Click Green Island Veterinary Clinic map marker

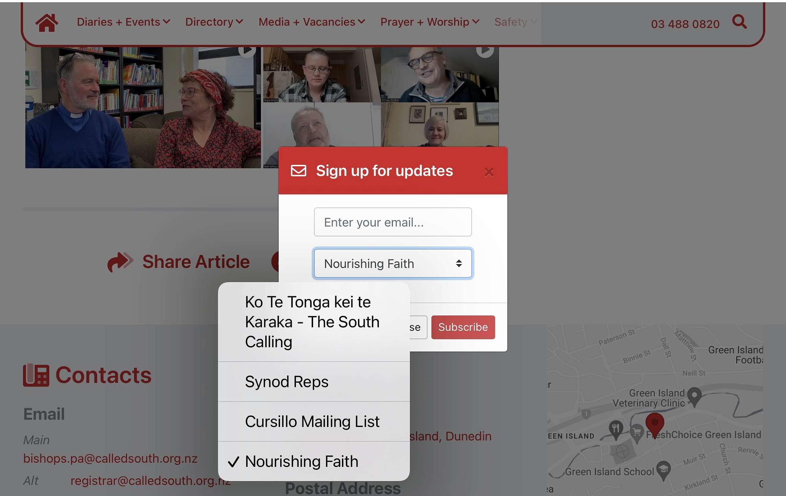[694, 396]
